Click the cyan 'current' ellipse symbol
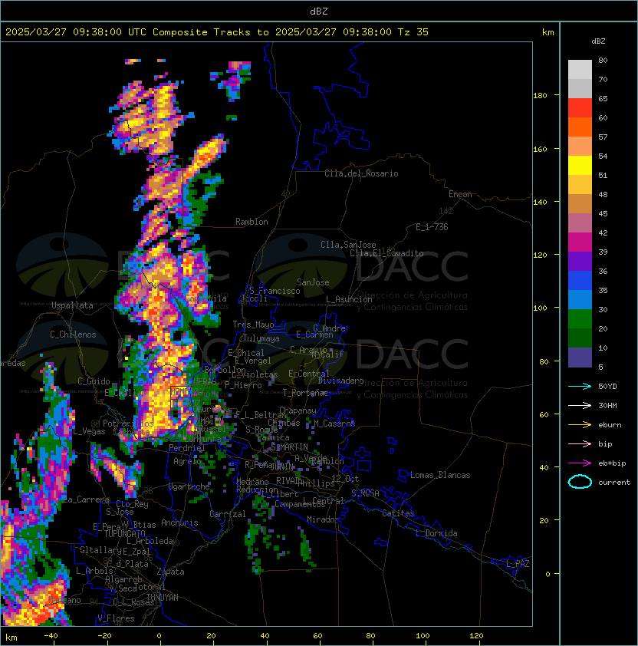The width and height of the screenshot is (638, 646). tap(580, 482)
